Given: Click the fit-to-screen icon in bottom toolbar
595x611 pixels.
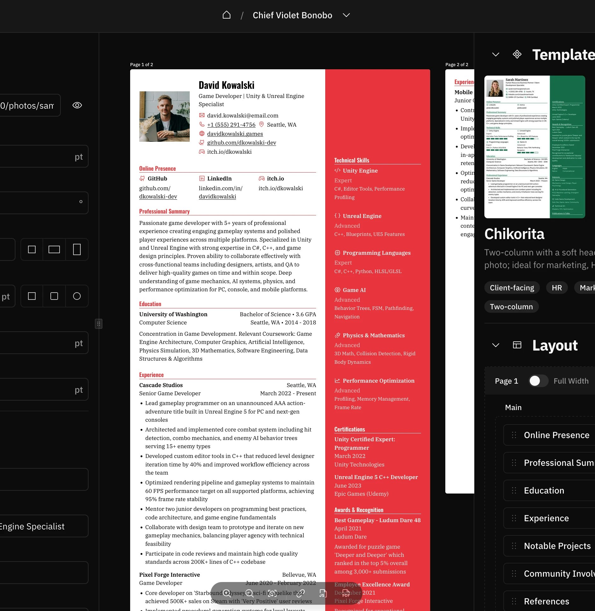Looking at the screenshot, I should (272, 593).
